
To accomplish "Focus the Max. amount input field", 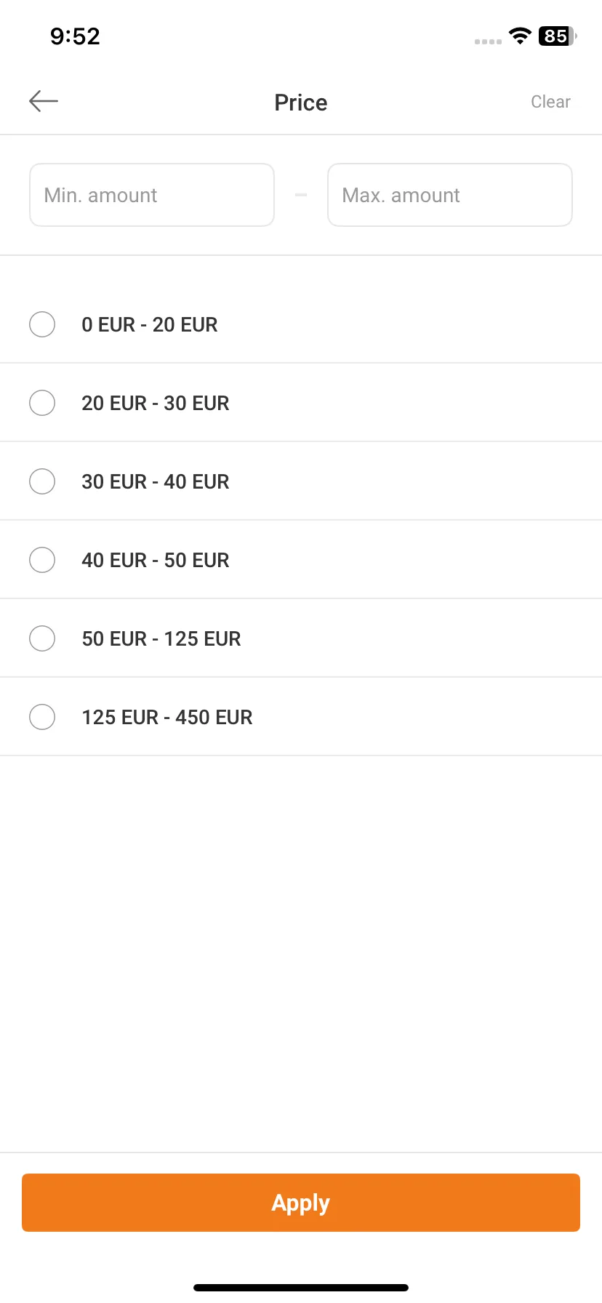I will pyautogui.click(x=450, y=195).
